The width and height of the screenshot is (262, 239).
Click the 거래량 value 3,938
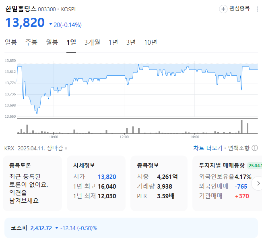click(165, 187)
